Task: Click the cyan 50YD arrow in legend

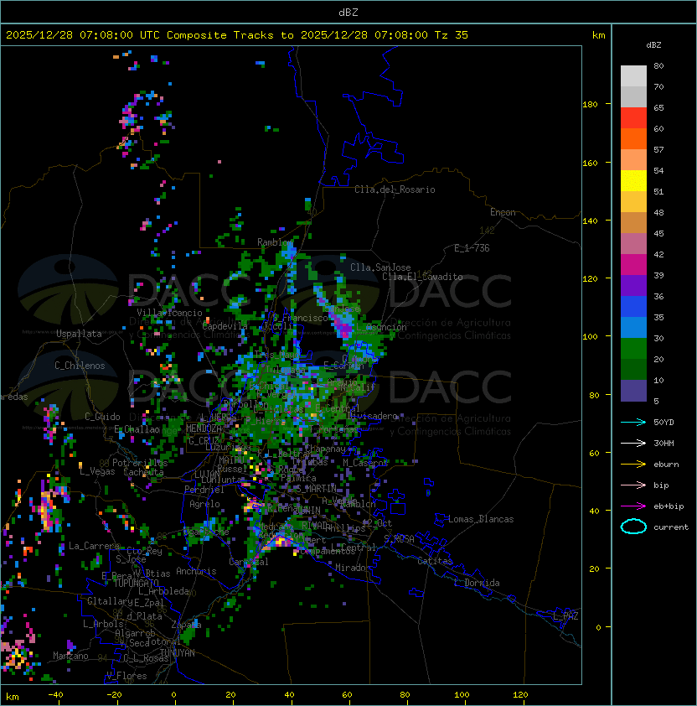Action: [633, 422]
